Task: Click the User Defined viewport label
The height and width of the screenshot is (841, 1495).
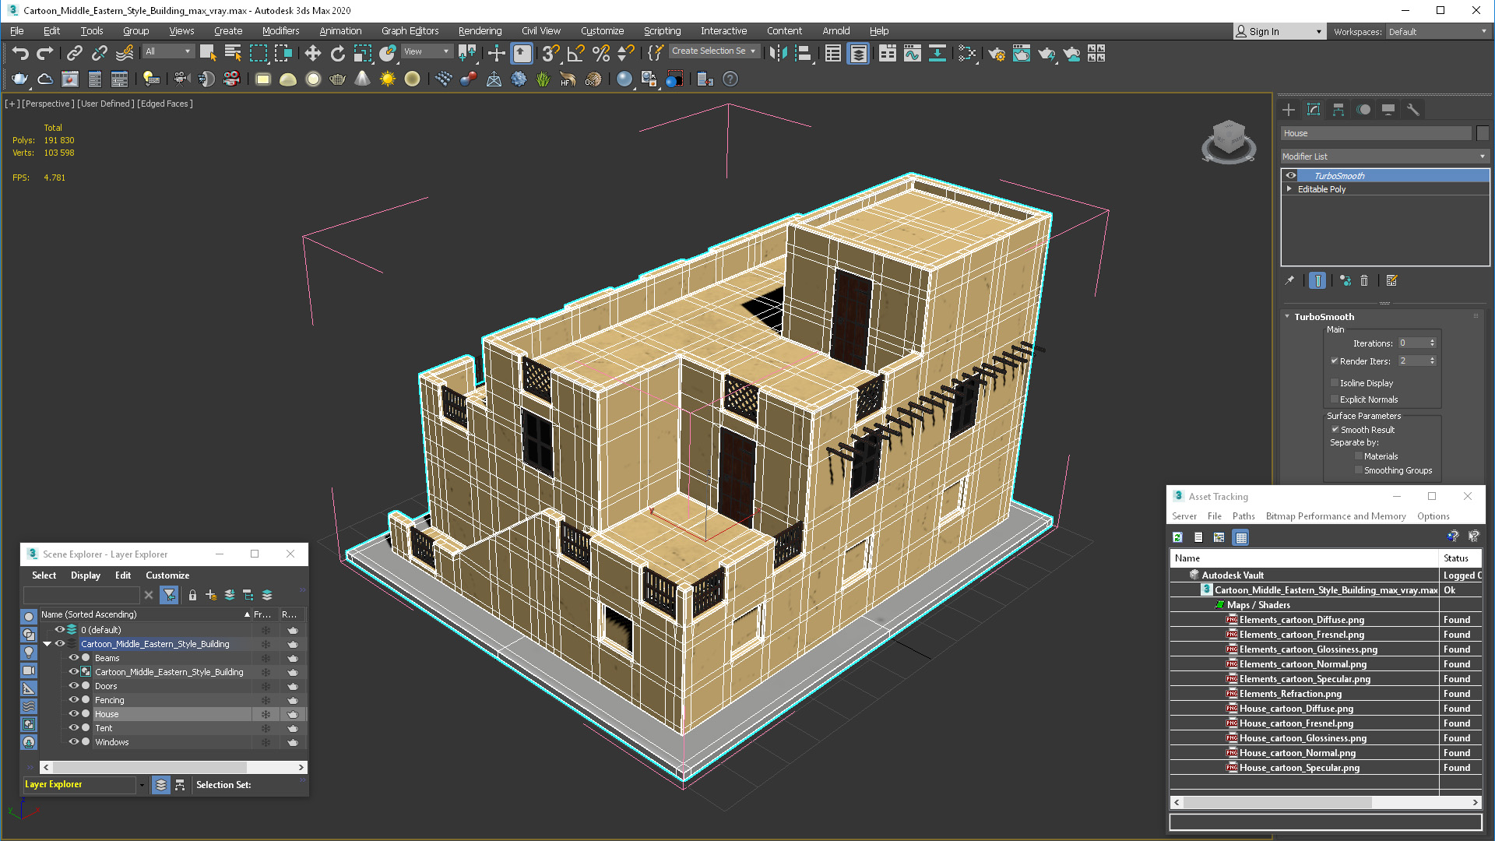Action: point(106,104)
